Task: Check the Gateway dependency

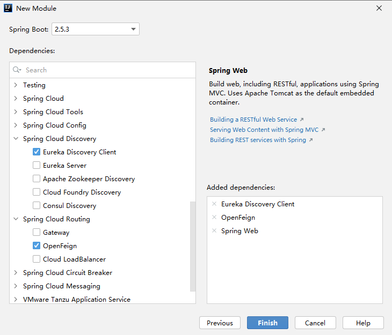Action: (37, 232)
